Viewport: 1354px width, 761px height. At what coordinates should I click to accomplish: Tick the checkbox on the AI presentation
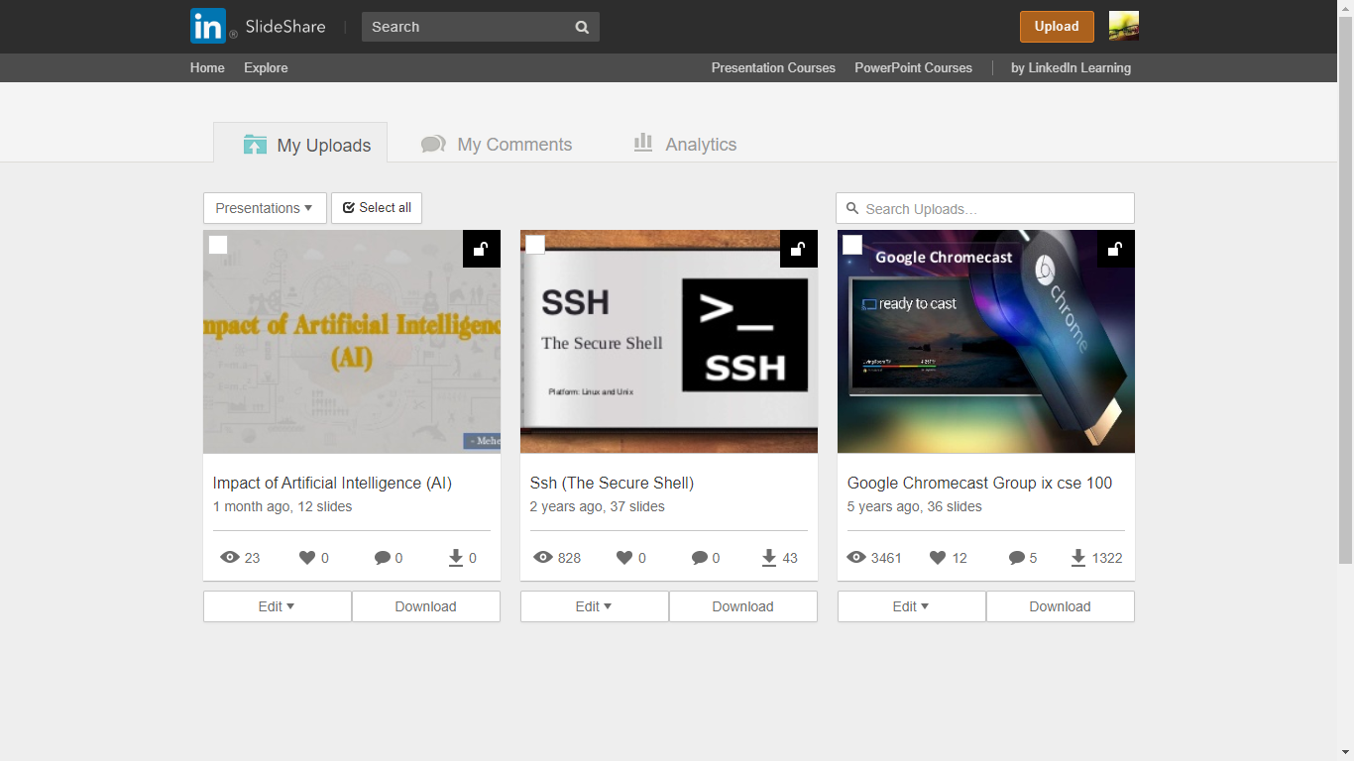[218, 245]
